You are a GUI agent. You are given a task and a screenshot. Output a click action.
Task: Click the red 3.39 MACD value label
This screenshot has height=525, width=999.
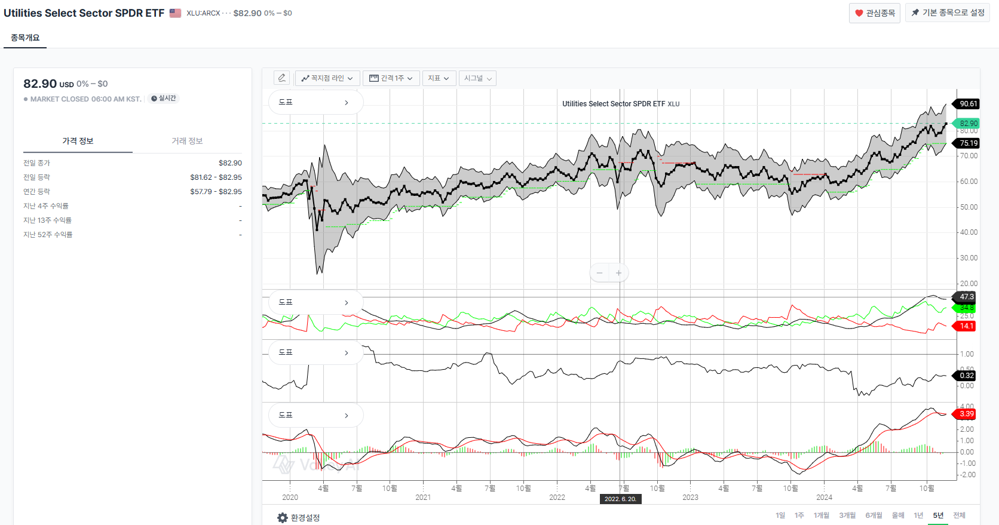tap(966, 414)
